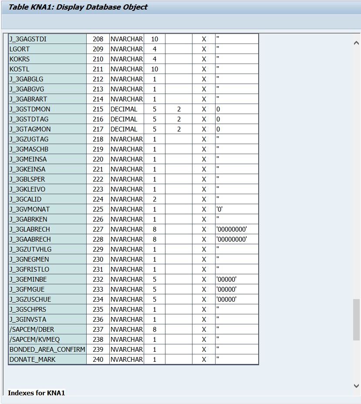The height and width of the screenshot is (404, 361).
Task: Select the J_3GTAGMON field cell
Action: coord(47,129)
